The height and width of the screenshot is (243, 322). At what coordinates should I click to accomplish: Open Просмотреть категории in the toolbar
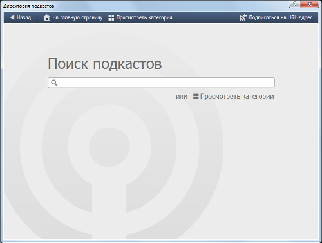(144, 17)
